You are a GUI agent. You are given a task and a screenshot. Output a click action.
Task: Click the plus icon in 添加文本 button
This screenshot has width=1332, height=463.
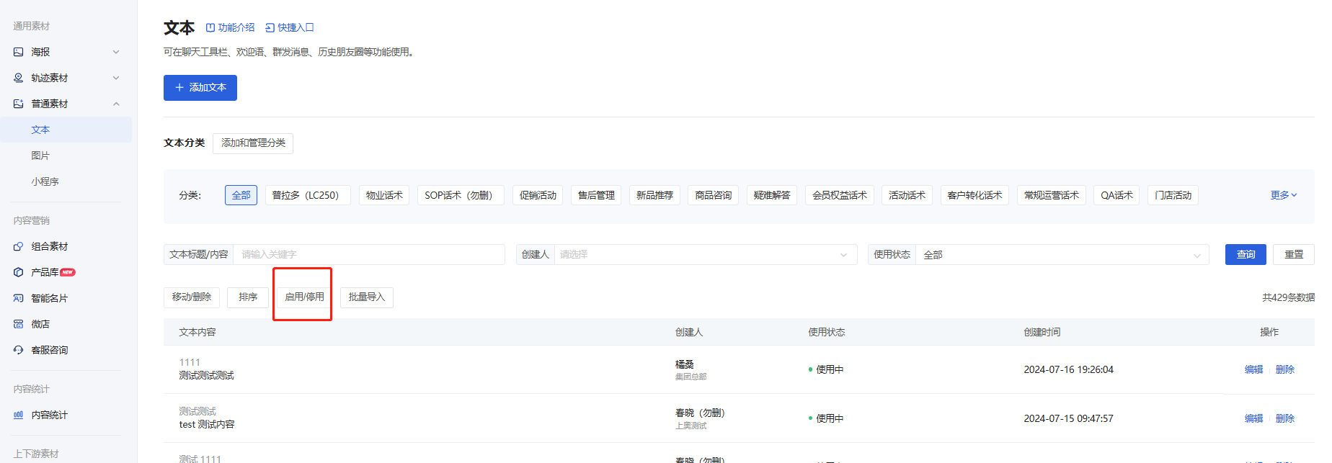coord(179,87)
